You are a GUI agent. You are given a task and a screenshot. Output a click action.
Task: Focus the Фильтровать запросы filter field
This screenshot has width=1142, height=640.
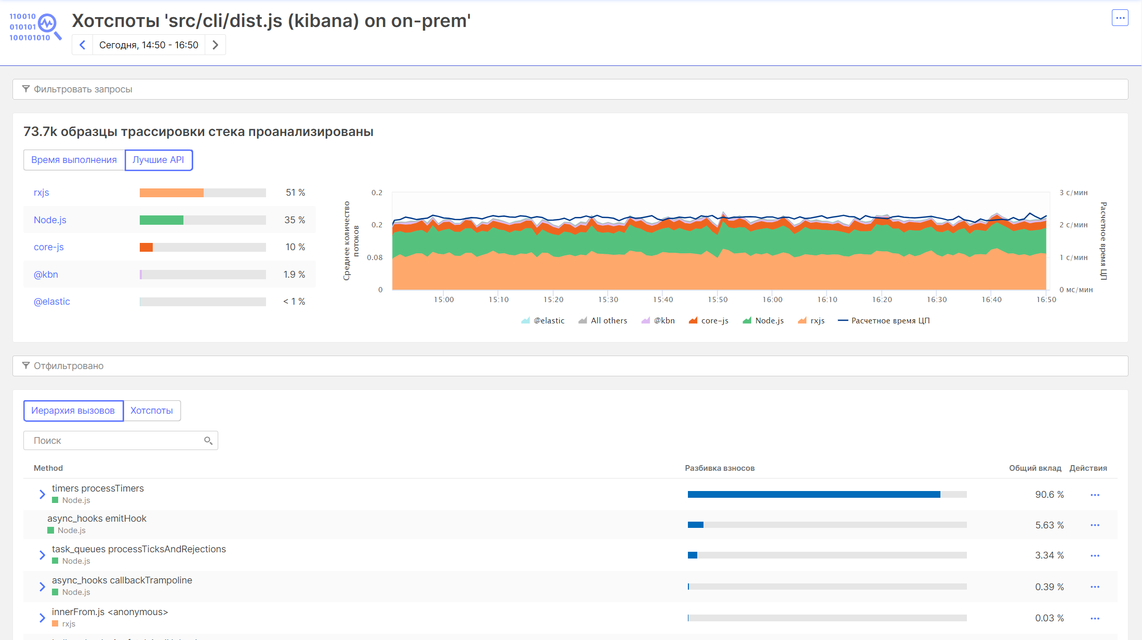coord(570,89)
